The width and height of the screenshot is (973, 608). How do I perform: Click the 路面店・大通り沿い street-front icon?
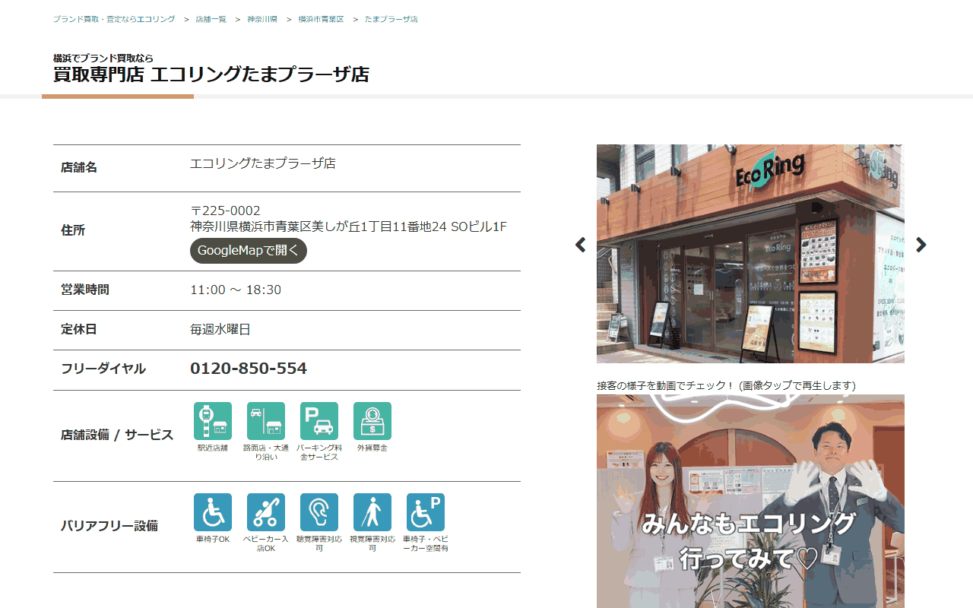click(x=266, y=421)
